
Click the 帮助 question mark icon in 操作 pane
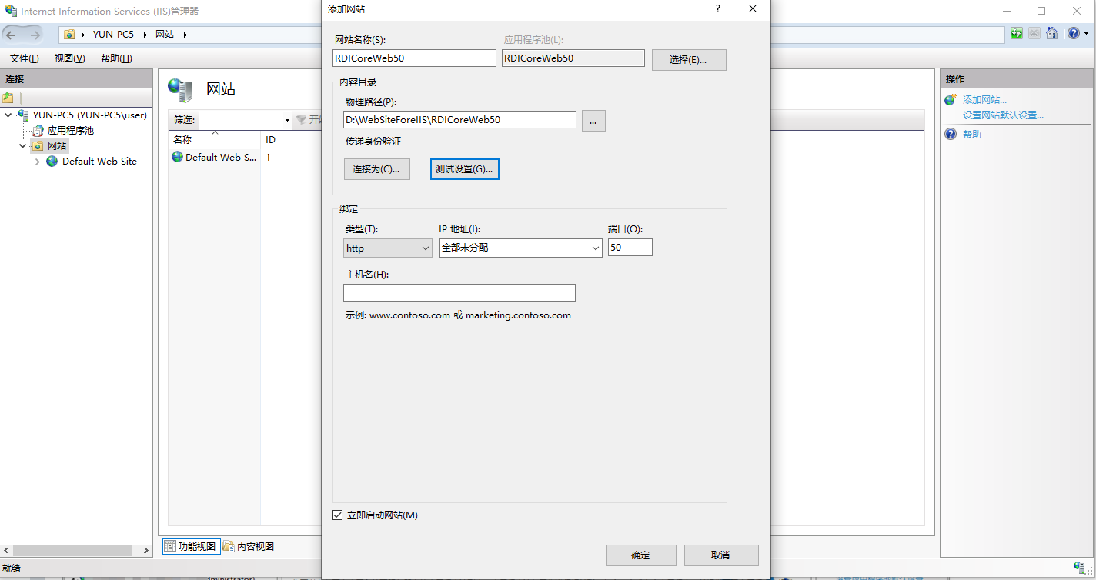[x=951, y=134]
